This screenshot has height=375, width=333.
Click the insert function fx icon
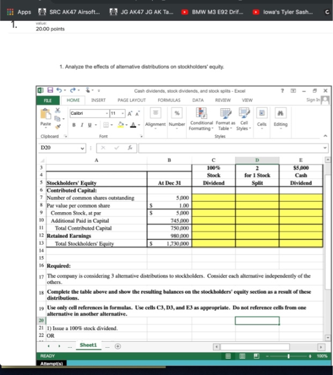click(130, 148)
